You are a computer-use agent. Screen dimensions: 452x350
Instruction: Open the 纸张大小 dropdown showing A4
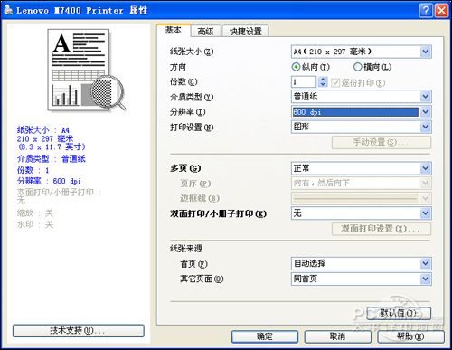click(362, 52)
